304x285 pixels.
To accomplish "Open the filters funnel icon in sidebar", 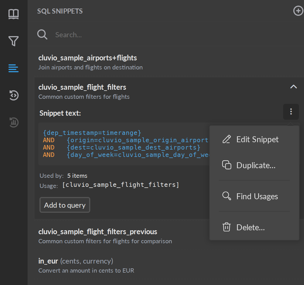I will click(x=14, y=41).
